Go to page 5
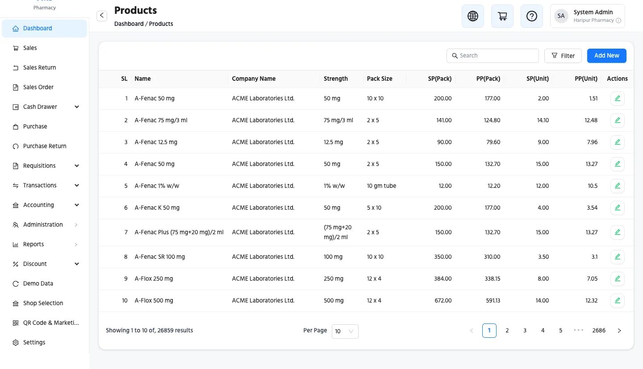The height and width of the screenshot is (369, 643). pyautogui.click(x=561, y=331)
